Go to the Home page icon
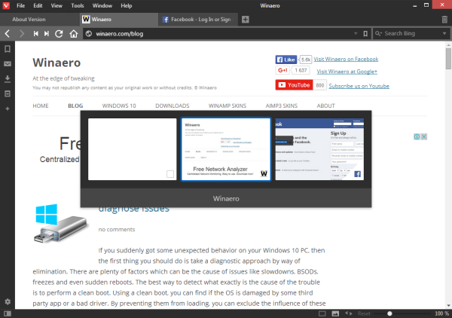 (74, 34)
